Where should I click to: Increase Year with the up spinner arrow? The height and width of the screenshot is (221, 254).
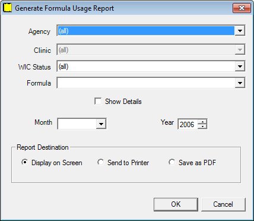point(202,122)
